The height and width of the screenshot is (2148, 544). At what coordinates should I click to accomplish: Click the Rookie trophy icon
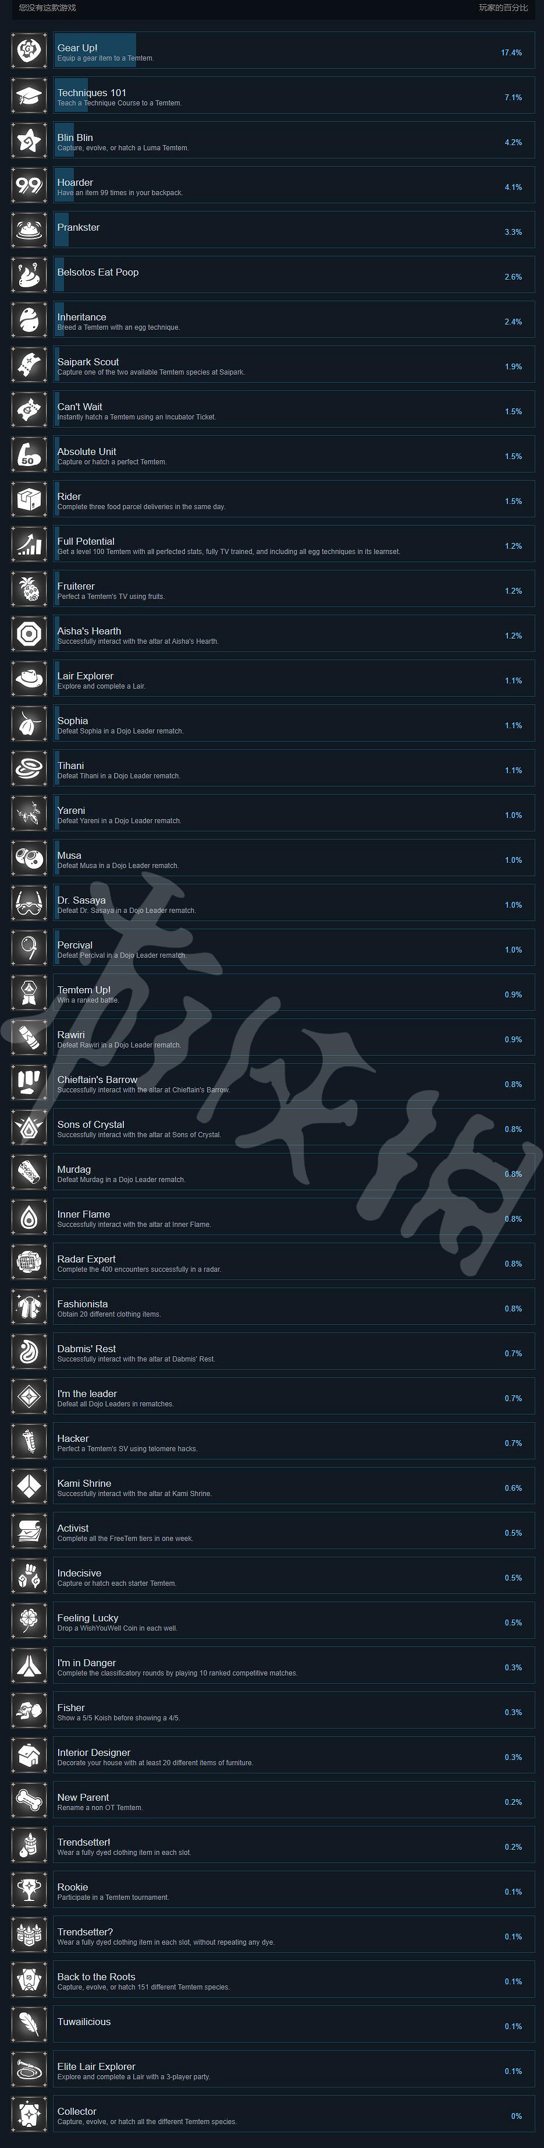29,1890
